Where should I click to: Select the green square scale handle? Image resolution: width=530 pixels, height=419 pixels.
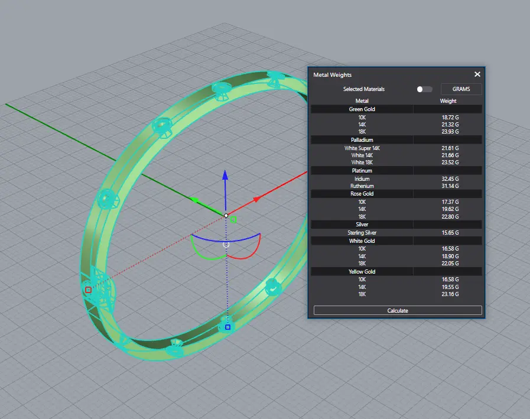click(233, 220)
